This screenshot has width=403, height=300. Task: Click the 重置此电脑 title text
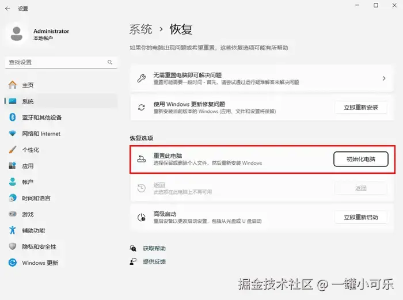pyautogui.click(x=168, y=155)
